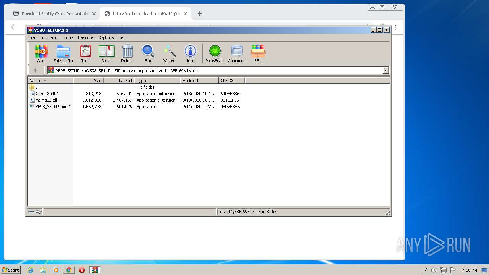Click CoreGX.dll size value 813,912

coord(94,94)
